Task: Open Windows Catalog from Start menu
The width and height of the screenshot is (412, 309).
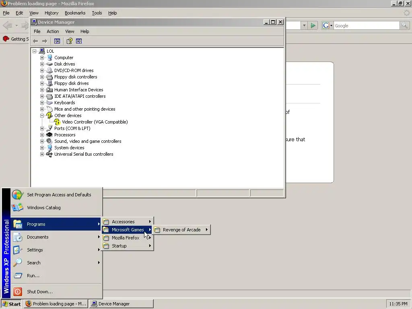Action: pyautogui.click(x=56, y=208)
